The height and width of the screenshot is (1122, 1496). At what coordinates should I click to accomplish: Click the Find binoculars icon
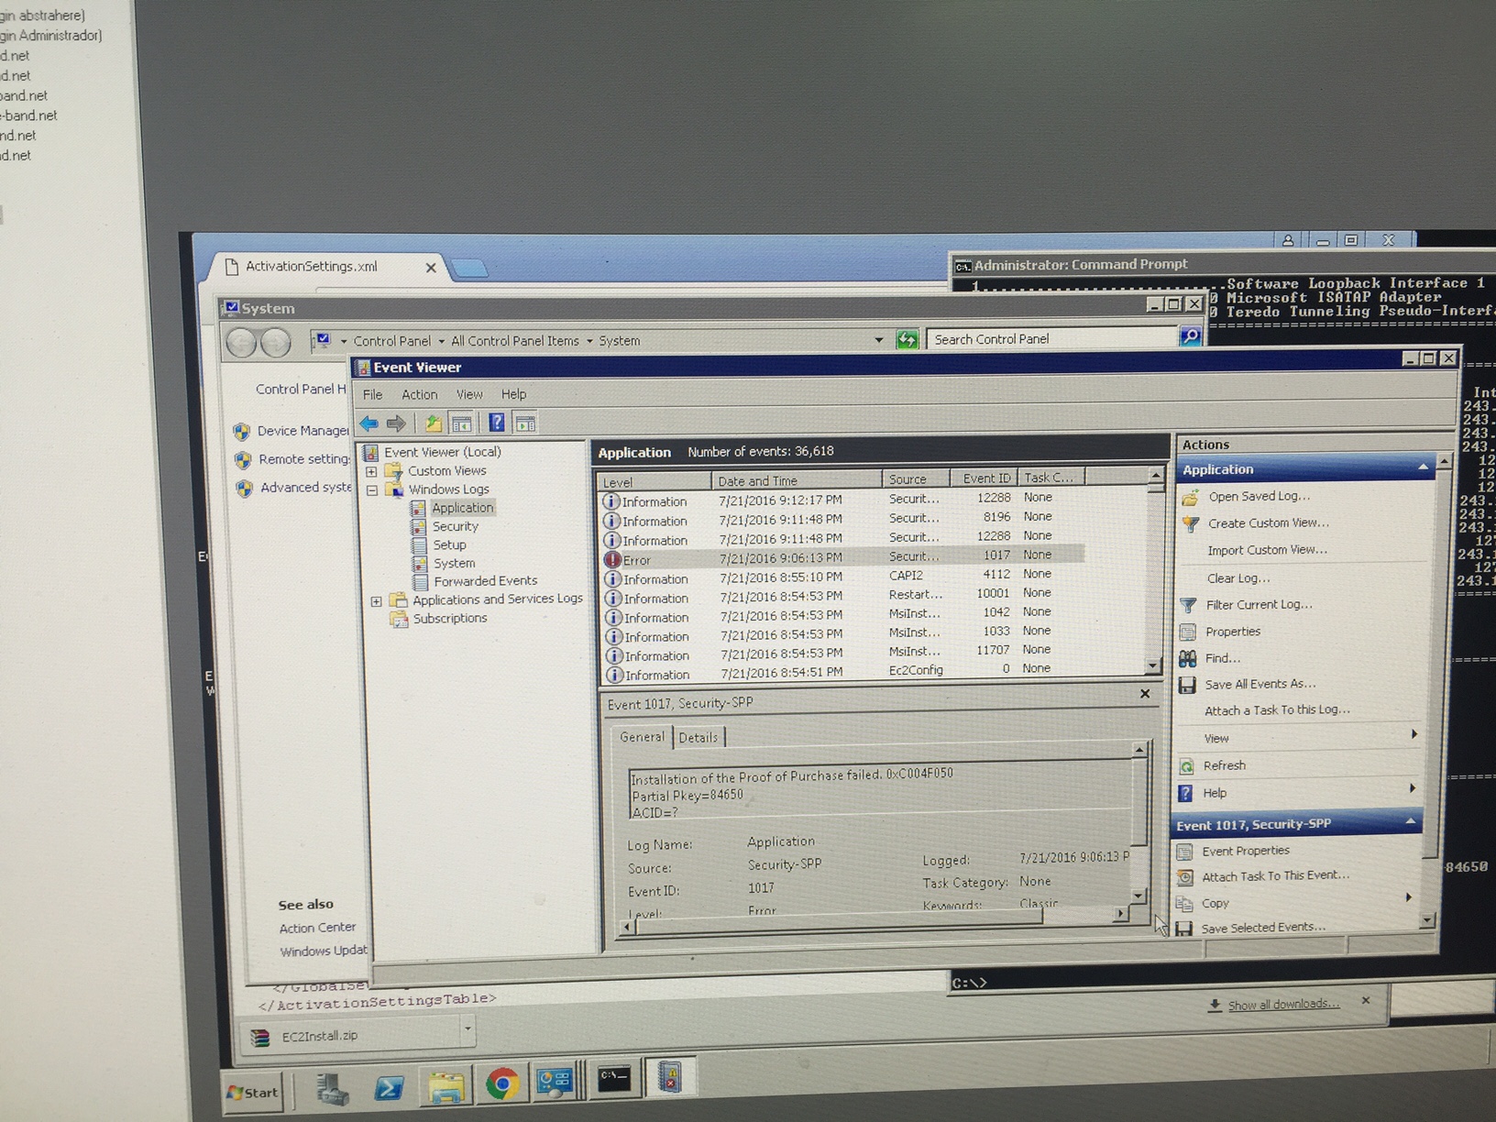(x=1187, y=658)
